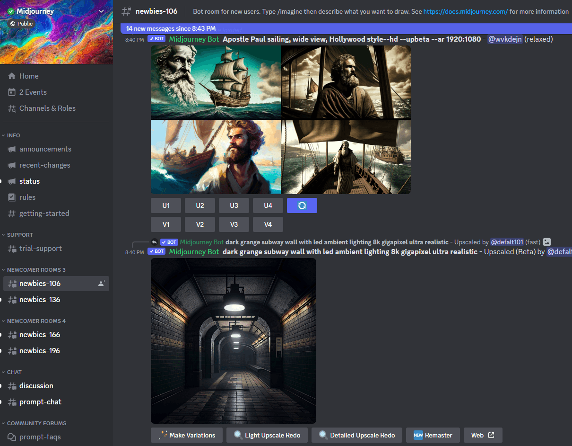Screen dimensions: 572x446
Task: Collapse NEWCOMER ROOMS 3 category
Action: click(x=34, y=270)
